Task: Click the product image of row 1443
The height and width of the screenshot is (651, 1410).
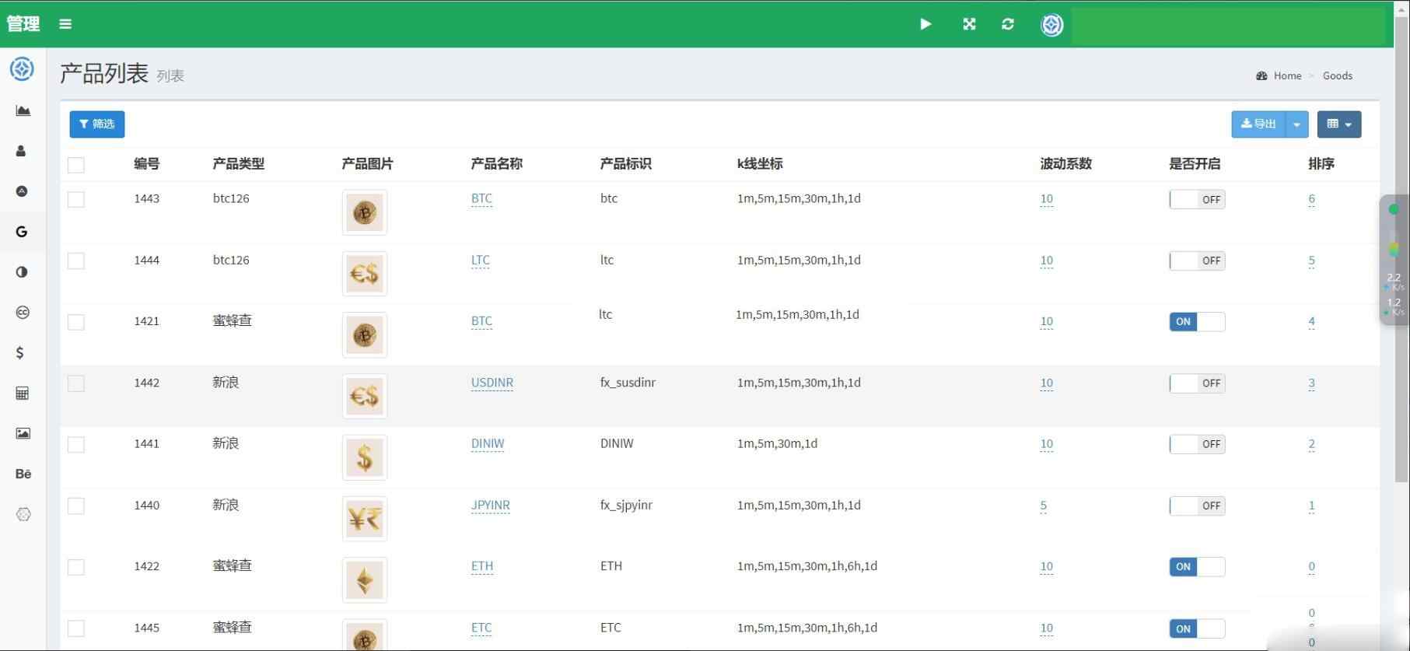Action: (365, 212)
